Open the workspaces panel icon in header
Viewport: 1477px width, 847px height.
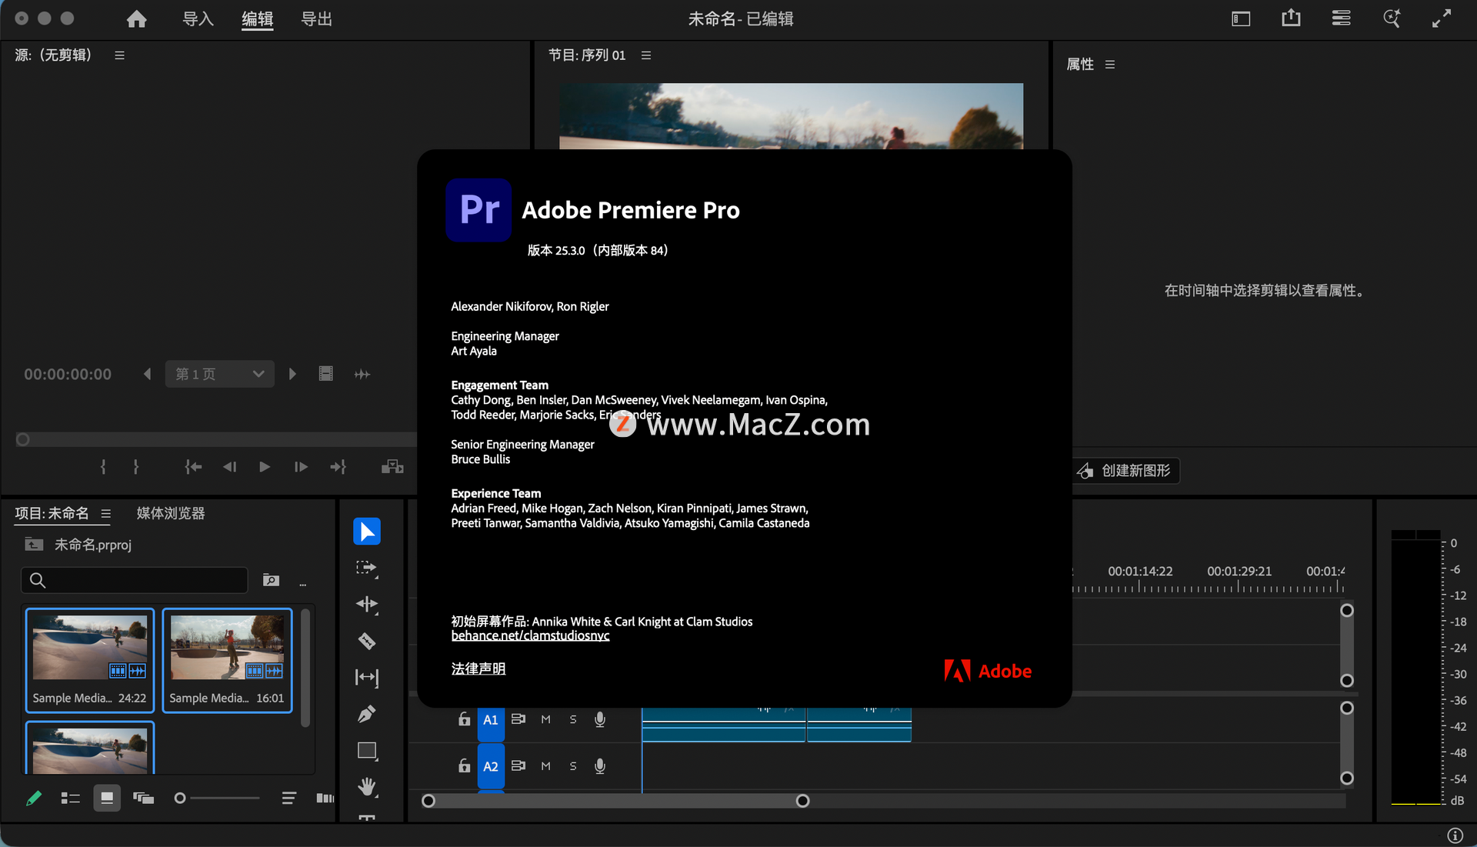(x=1241, y=19)
